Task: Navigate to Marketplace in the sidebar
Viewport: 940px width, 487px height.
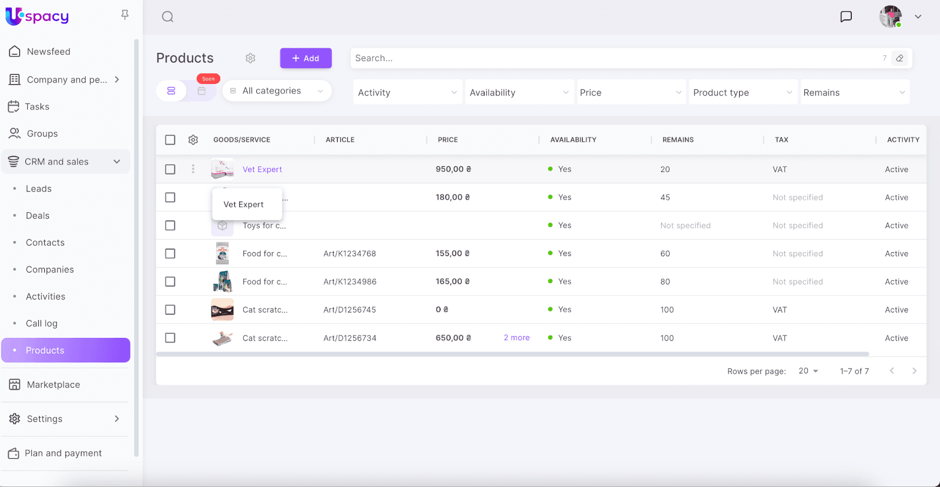Action: pyautogui.click(x=53, y=385)
